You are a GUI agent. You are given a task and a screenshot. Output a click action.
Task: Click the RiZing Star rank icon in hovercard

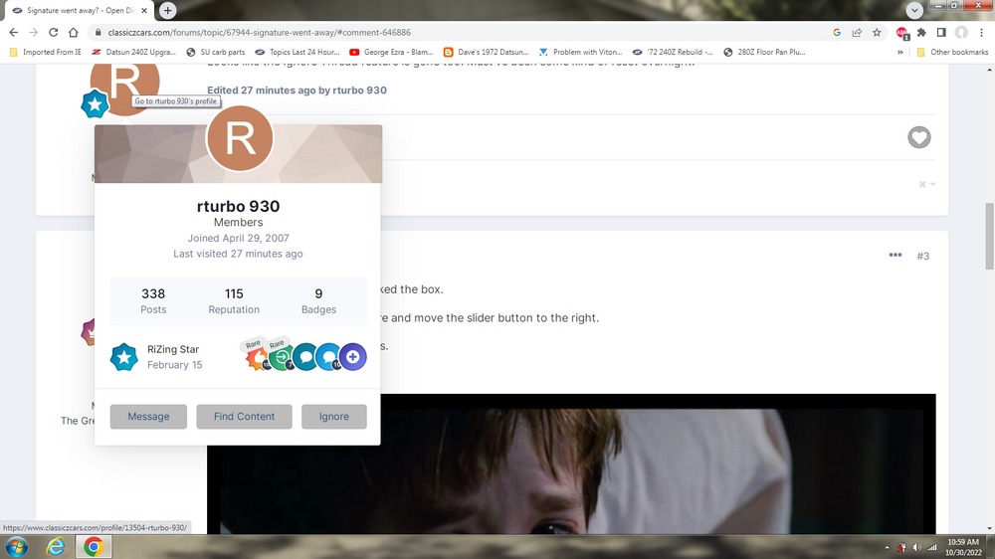pos(123,357)
